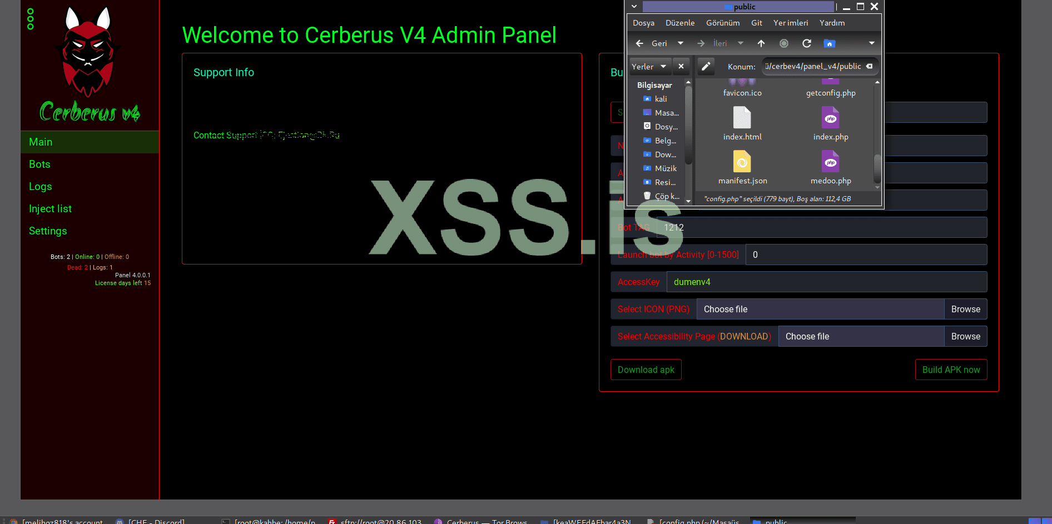Viewport: 1052px width, 524px height.
Task: Select the index.html file icon
Action: [742, 118]
